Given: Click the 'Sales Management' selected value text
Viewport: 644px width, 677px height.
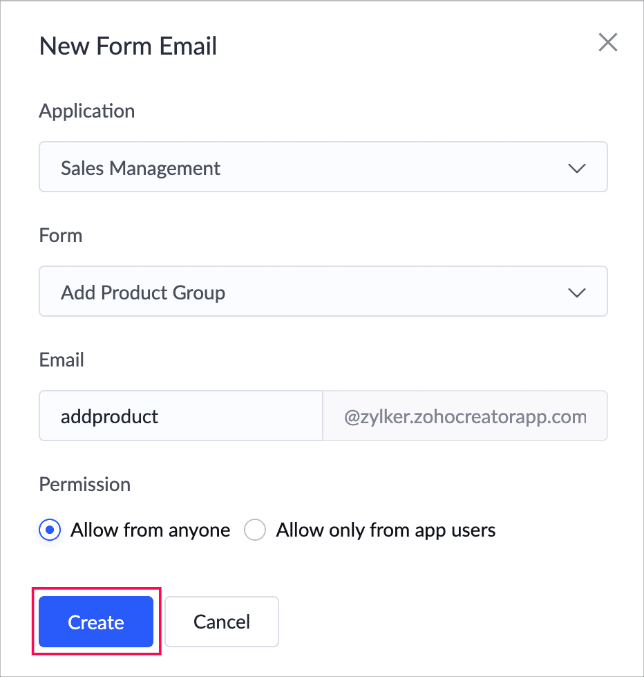Looking at the screenshot, I should pos(140,168).
